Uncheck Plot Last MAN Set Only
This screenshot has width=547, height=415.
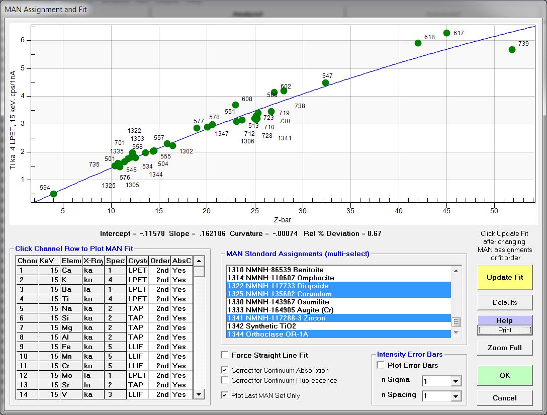pos(225,395)
